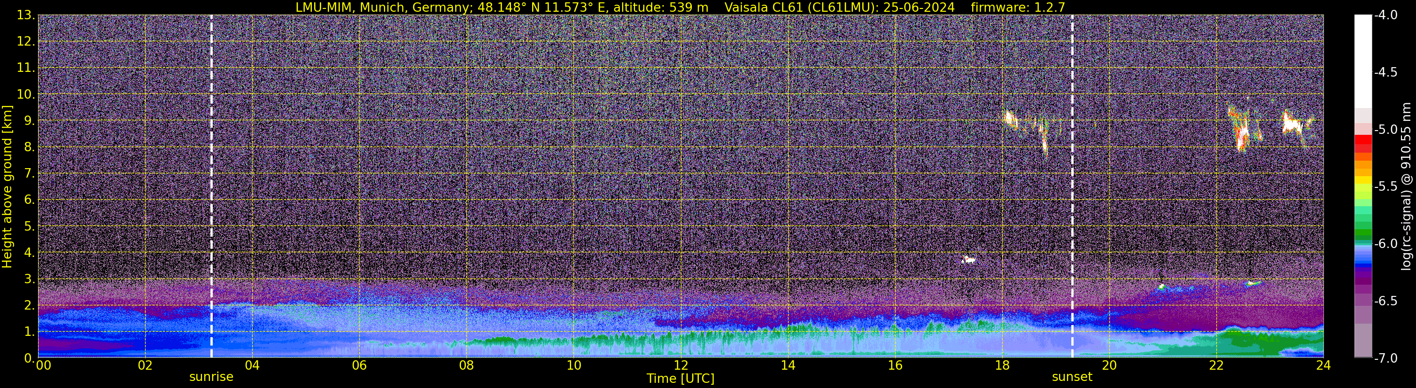Image resolution: width=1416 pixels, height=388 pixels.
Task: Click the '22' time axis tick label
Action: click(x=1216, y=365)
